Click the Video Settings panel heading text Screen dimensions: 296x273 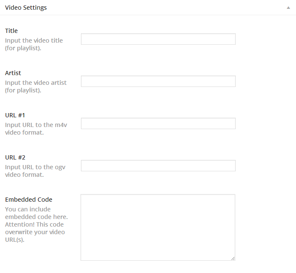click(x=26, y=8)
